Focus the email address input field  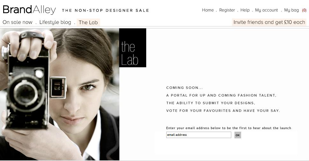[199, 135]
